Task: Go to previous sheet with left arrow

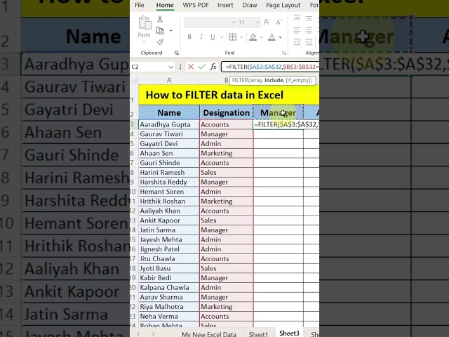Action: coord(139,334)
